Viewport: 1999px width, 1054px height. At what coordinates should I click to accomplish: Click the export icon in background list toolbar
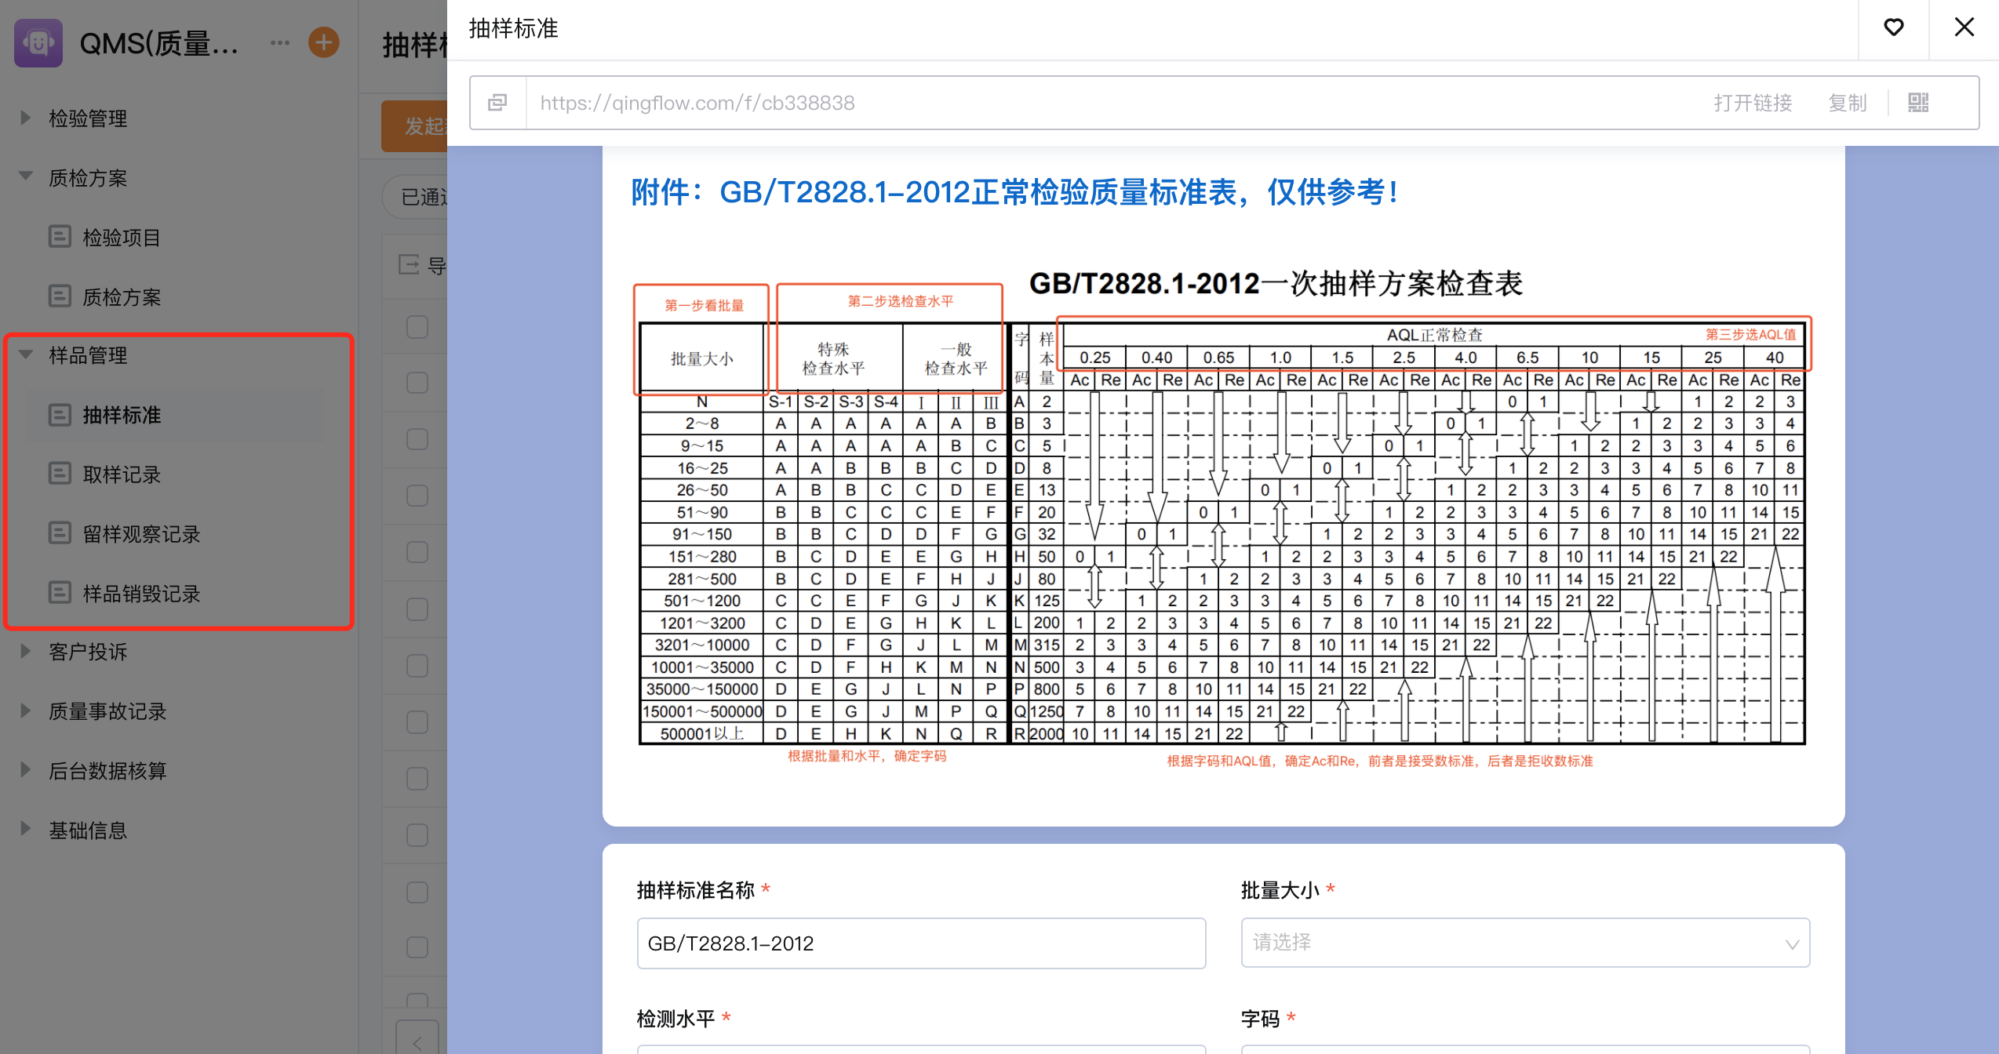point(409,265)
